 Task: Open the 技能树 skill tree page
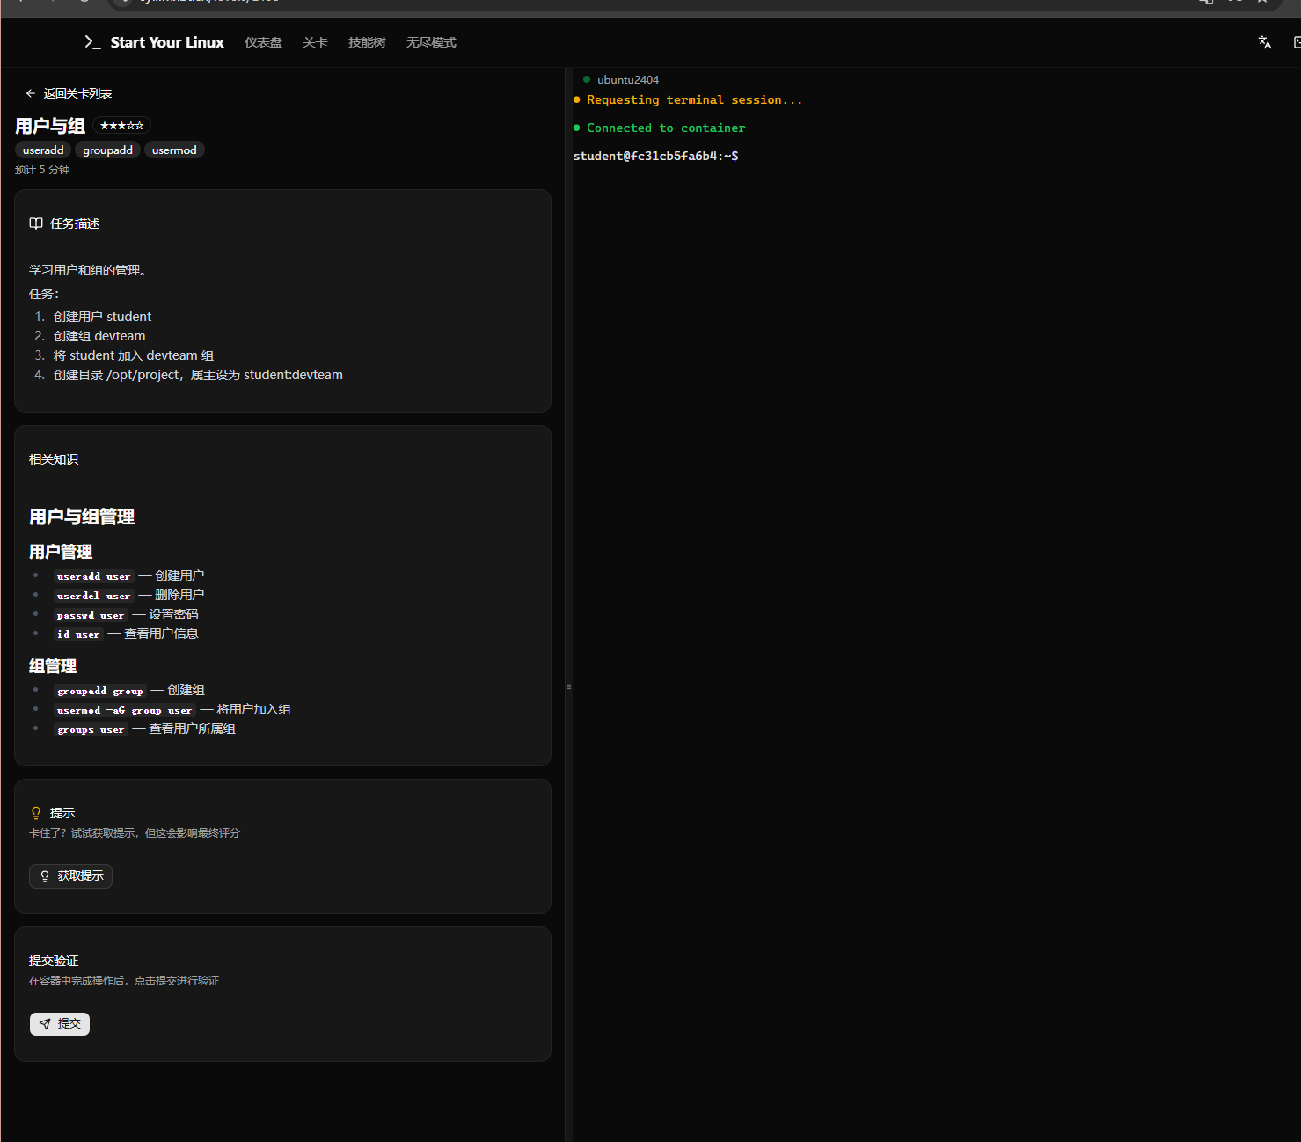(367, 42)
